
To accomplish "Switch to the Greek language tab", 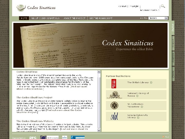I will [173, 58].
